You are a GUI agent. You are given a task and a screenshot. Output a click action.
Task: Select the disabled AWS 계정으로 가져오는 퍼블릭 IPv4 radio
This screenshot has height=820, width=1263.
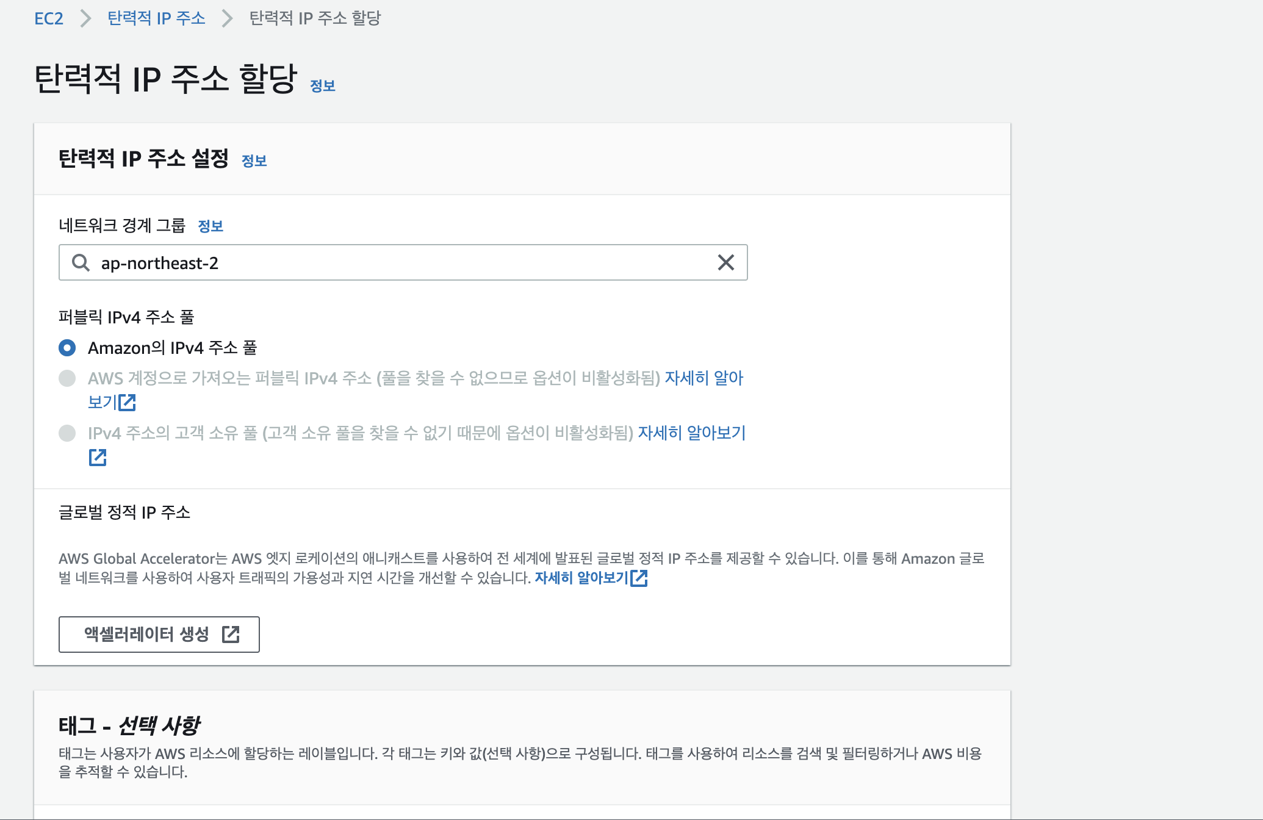tap(67, 378)
